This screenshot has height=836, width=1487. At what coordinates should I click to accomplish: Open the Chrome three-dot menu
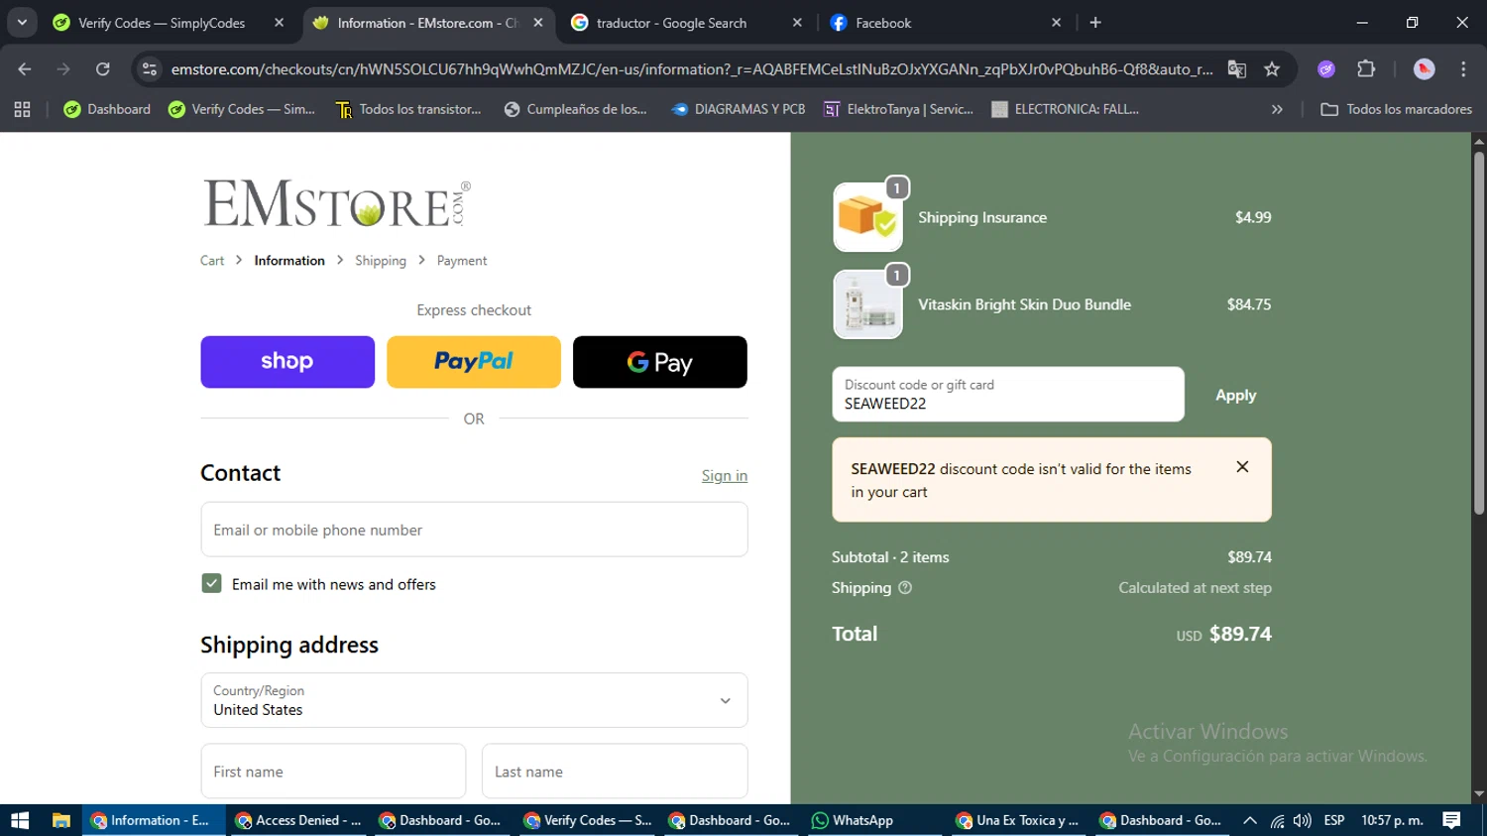[x=1463, y=68]
